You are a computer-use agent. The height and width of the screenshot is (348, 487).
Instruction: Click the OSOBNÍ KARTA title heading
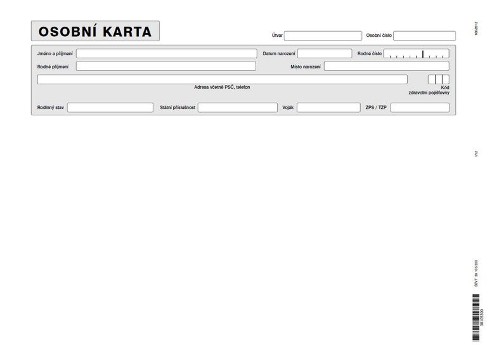95,31
